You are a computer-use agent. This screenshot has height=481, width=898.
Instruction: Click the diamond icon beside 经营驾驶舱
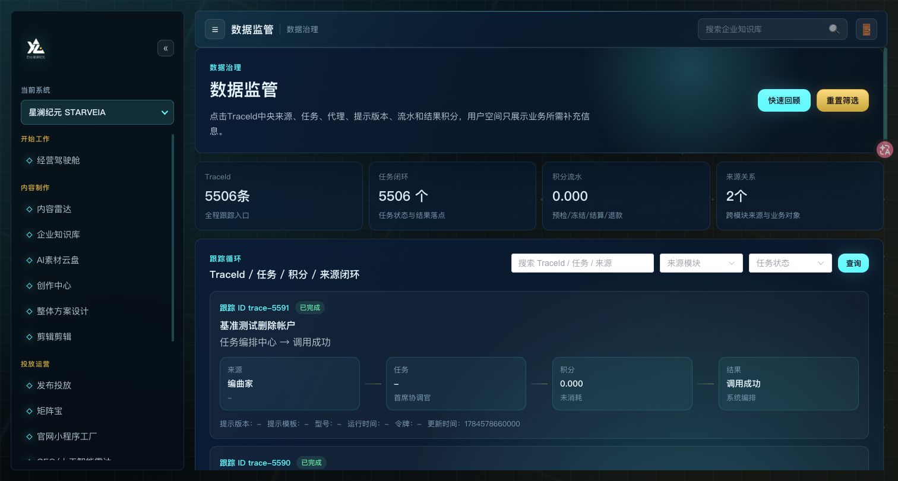(x=29, y=160)
